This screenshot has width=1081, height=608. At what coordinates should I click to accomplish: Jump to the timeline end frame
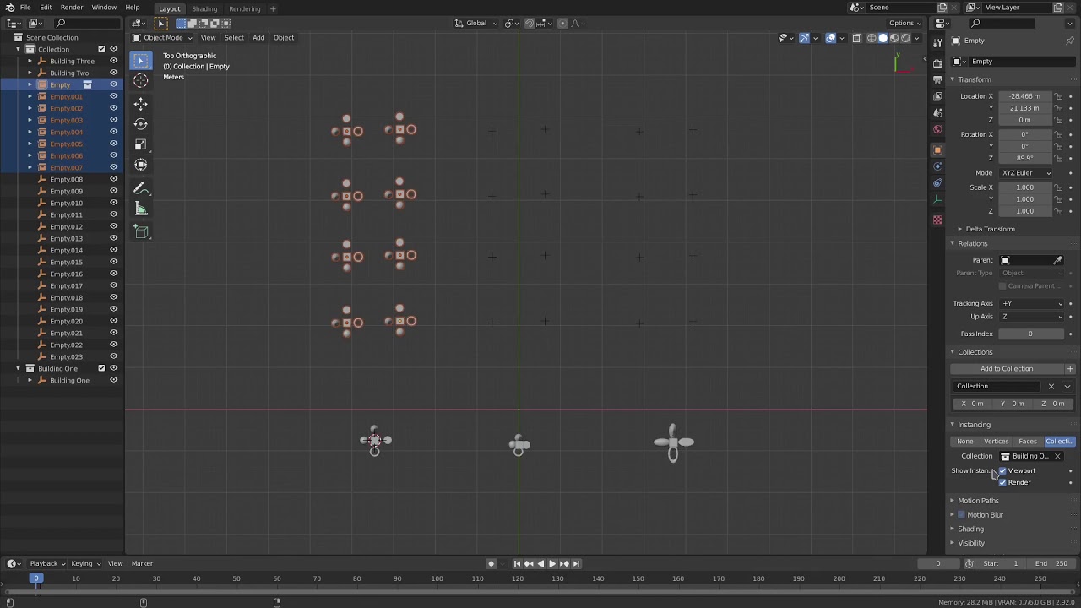coord(577,563)
